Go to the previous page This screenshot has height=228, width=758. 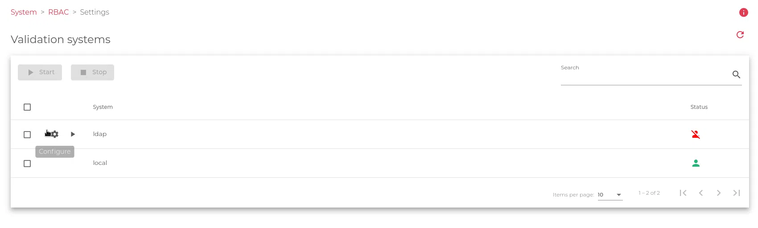point(701,193)
